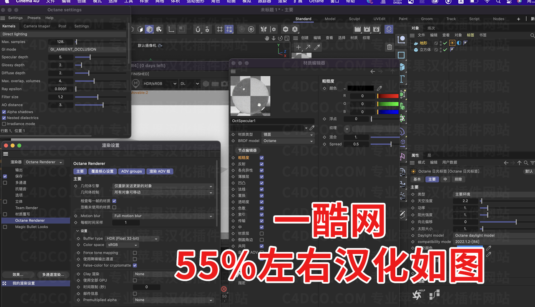Click the plus icon in material manager
Screen dimensions: 535x307
[299, 47]
